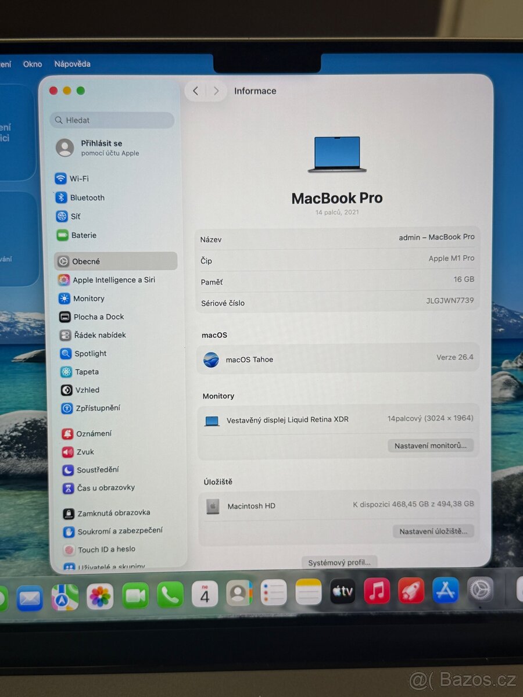The height and width of the screenshot is (697, 523).
Task: Click System Settings icon in Dock
Action: pyautogui.click(x=480, y=590)
